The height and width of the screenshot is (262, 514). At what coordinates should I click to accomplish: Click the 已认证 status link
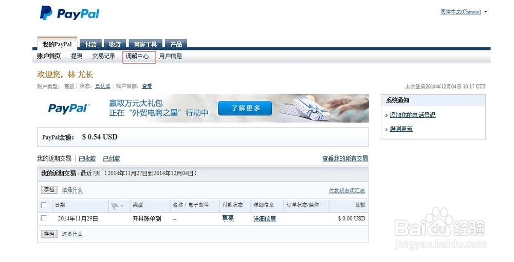click(x=103, y=86)
